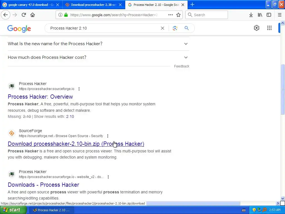The width and height of the screenshot is (285, 214).
Task: Click the 2:53 AM clock
Action: (275, 210)
